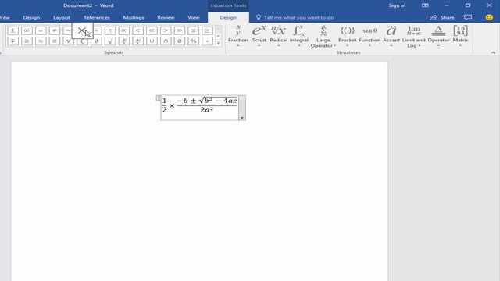Screen dimensions: 500x281
Task: Switch to the Mailings tab
Action: pos(134,17)
